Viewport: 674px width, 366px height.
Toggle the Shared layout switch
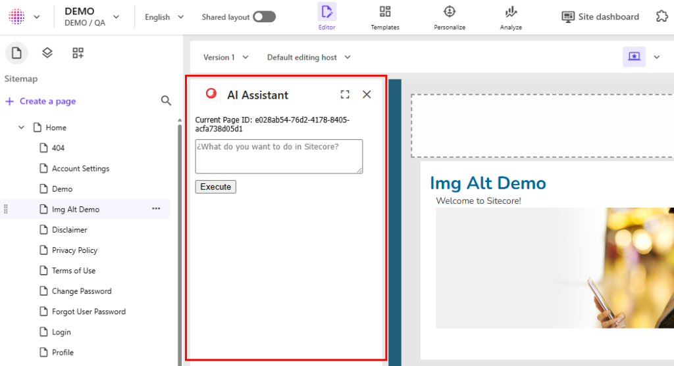(264, 16)
